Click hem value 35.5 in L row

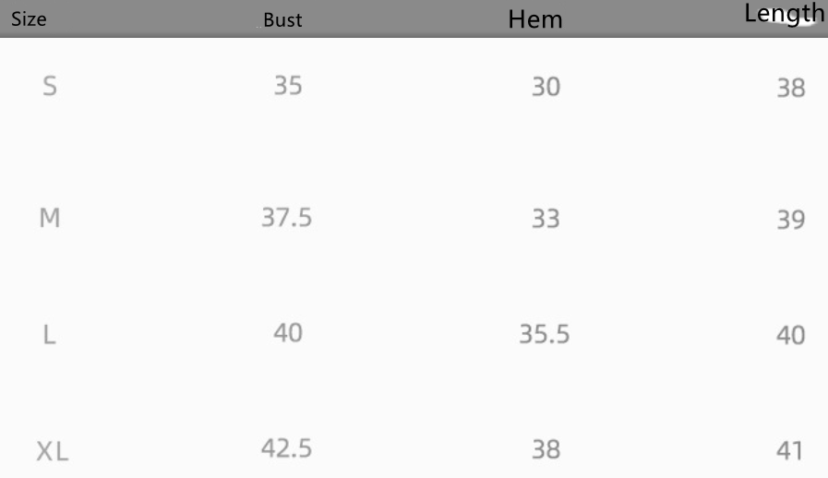point(544,334)
